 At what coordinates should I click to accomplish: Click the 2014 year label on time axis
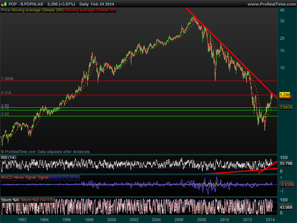[x=270, y=220]
